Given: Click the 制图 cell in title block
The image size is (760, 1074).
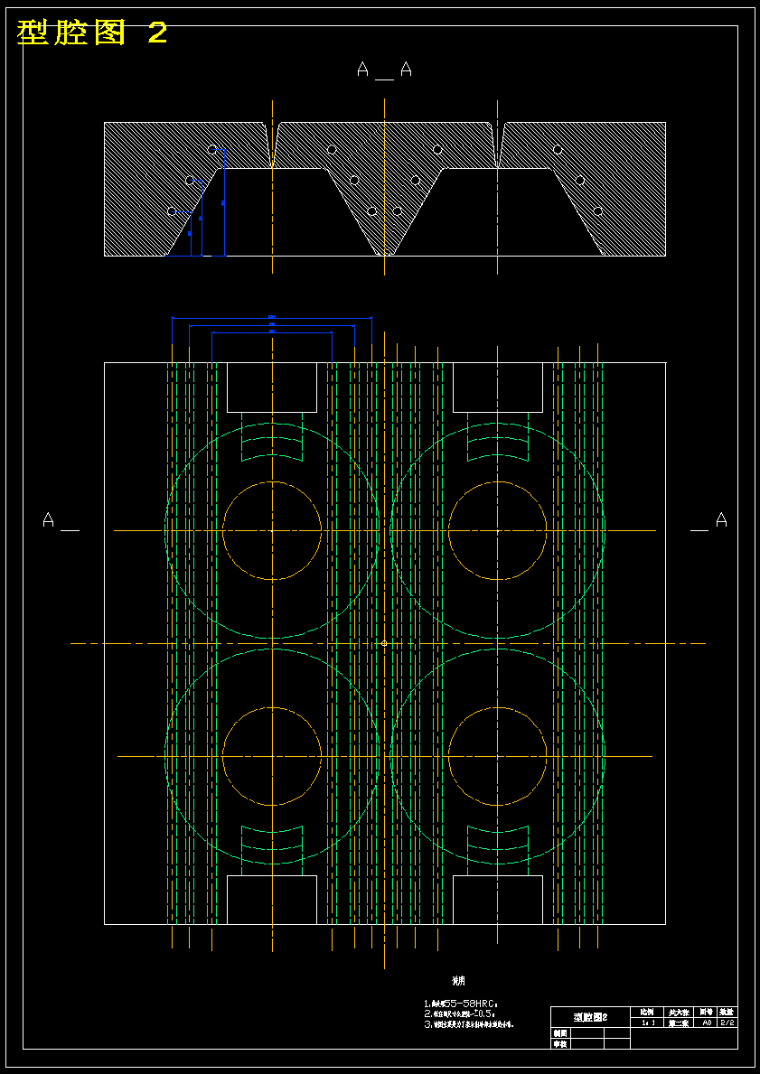Looking at the screenshot, I should coord(560,1032).
